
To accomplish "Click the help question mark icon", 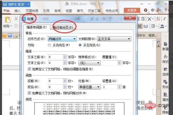I will pyautogui.click(x=166, y=10).
